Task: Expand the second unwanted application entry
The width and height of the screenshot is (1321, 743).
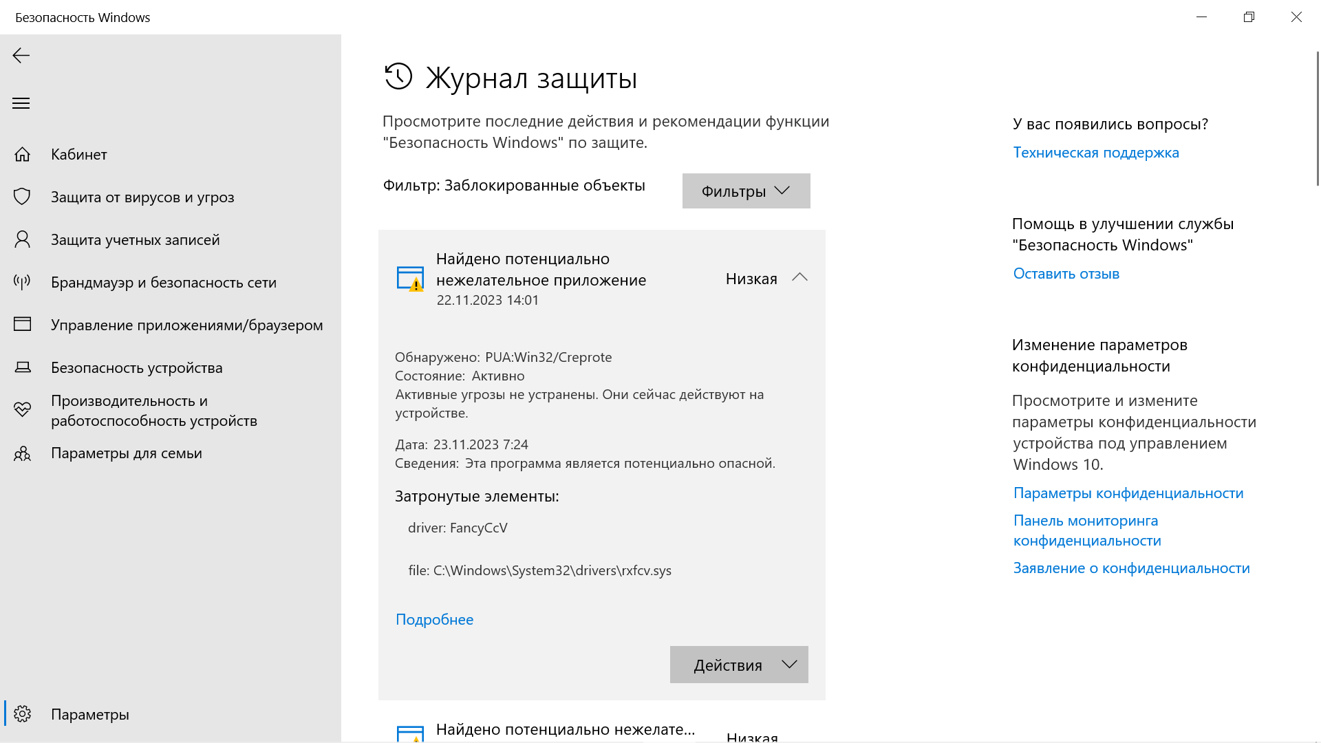Action: click(566, 731)
